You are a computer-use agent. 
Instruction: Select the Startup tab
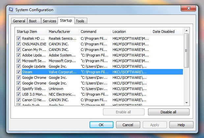click(66, 20)
